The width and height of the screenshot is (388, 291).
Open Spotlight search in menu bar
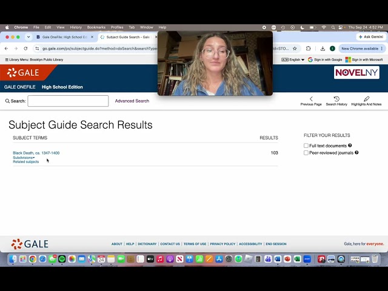pos(333,27)
